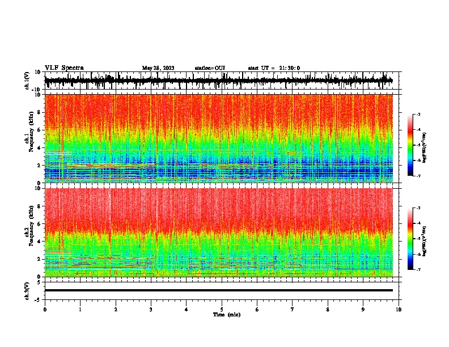The height and width of the screenshot is (347, 449).
Task: Click the ch.2 spectrogram plot
Action: pos(219,232)
